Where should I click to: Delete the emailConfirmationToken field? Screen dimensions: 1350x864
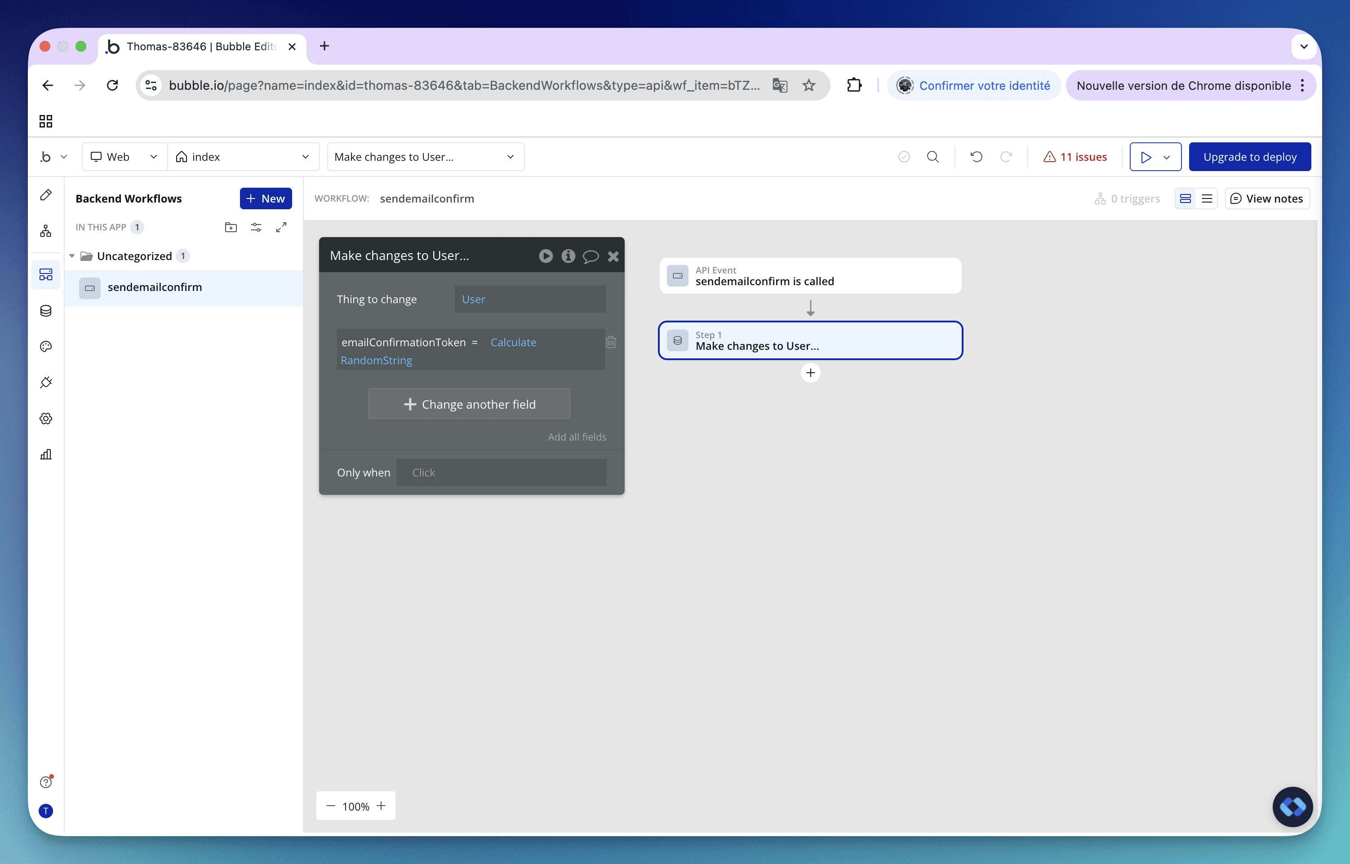(611, 342)
